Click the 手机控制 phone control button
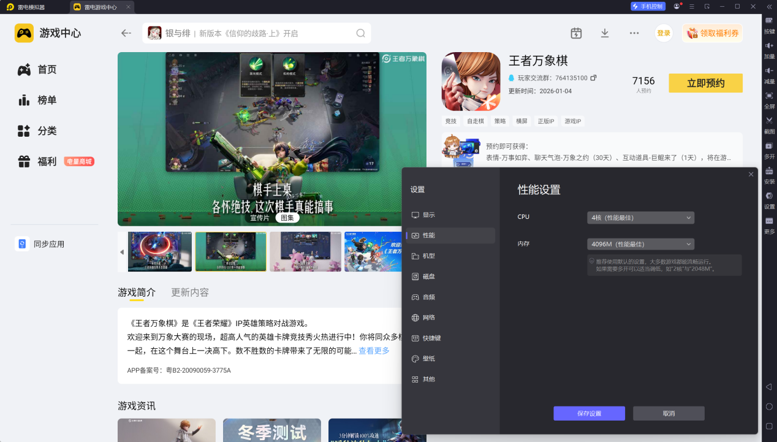777x442 pixels. [x=648, y=6]
